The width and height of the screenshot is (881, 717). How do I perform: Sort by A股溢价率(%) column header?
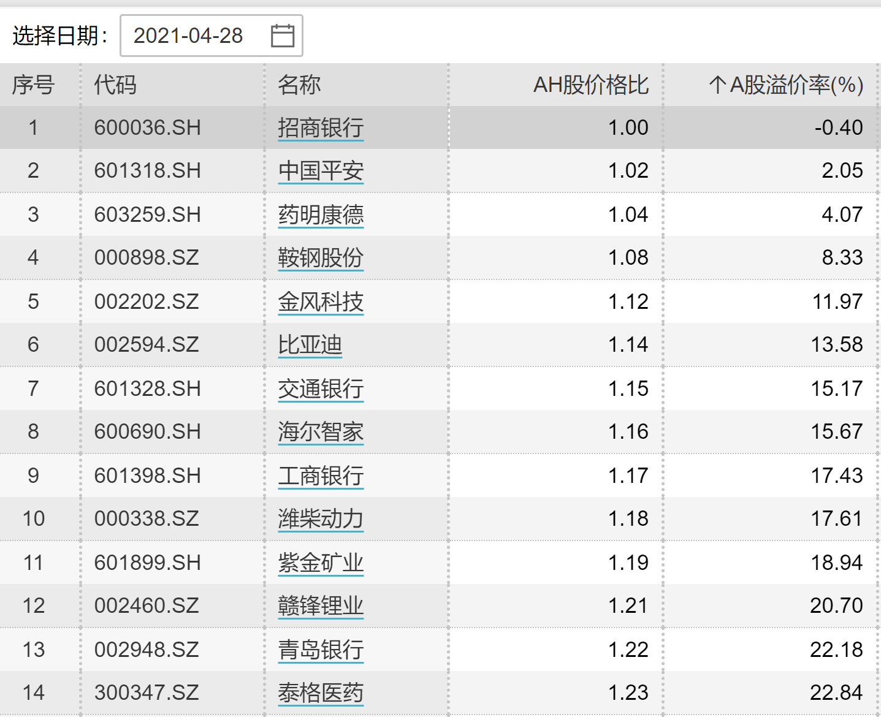pos(786,85)
